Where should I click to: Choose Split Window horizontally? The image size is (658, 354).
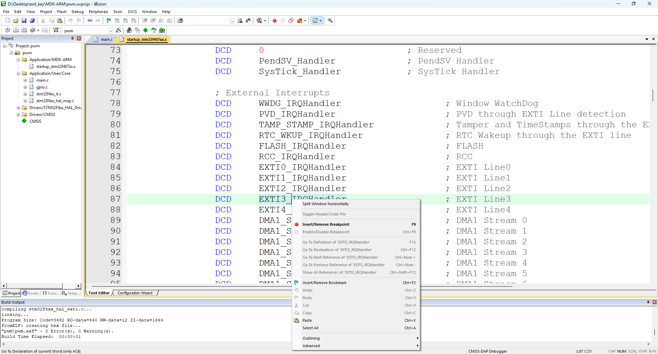click(x=356, y=204)
